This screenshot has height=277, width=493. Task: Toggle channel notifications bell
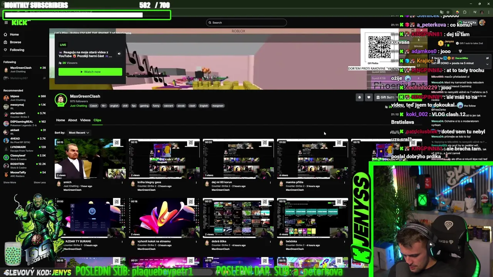click(x=359, y=97)
